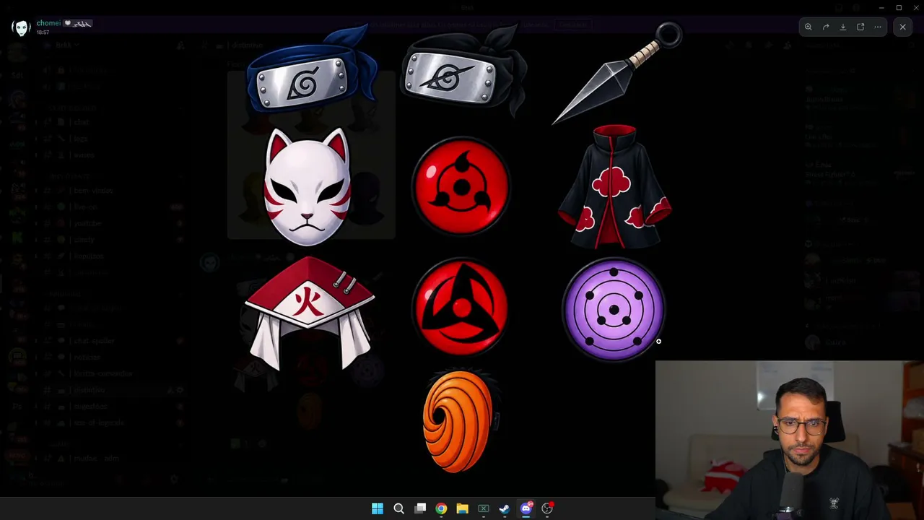Launch Google Chrome from the taskbar

441,508
